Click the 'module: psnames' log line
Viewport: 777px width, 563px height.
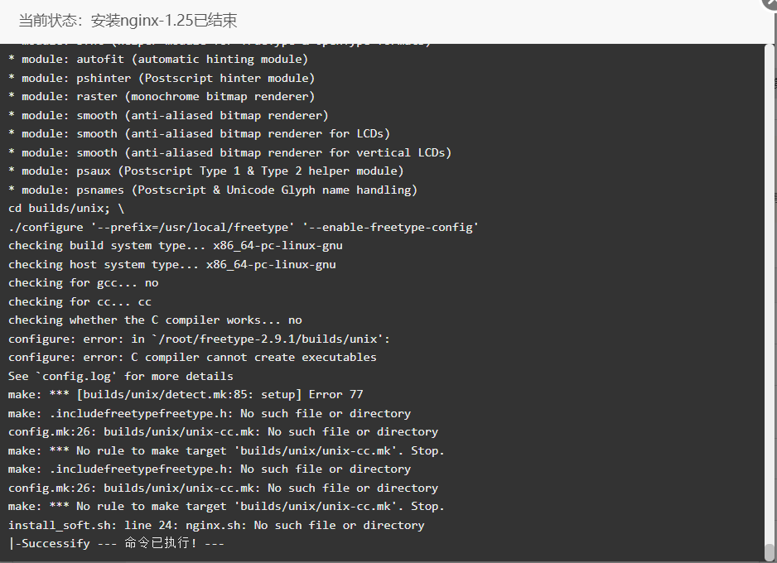pyautogui.click(x=213, y=190)
